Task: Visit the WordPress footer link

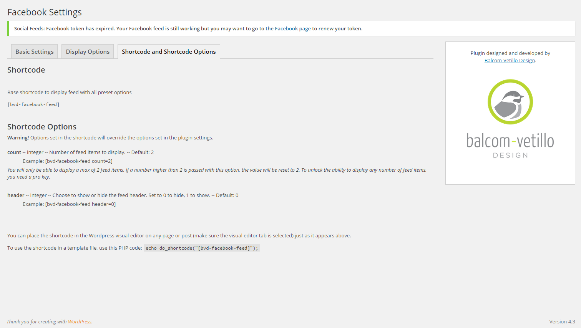Action: point(80,322)
